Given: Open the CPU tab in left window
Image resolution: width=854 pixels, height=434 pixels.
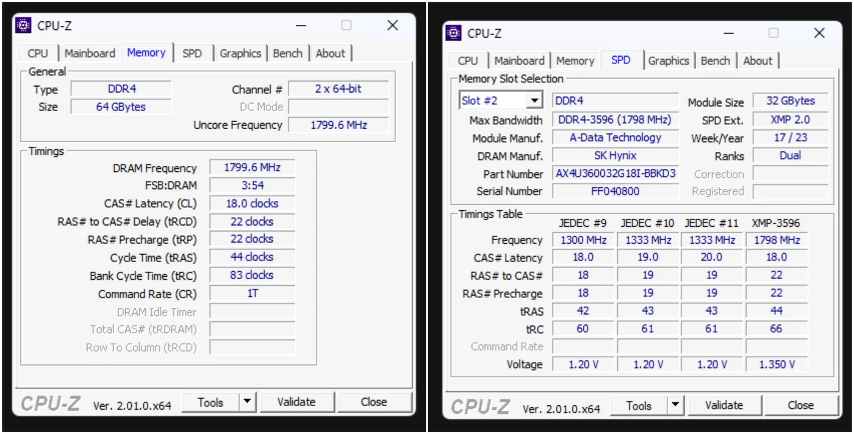Looking at the screenshot, I should click(x=38, y=53).
